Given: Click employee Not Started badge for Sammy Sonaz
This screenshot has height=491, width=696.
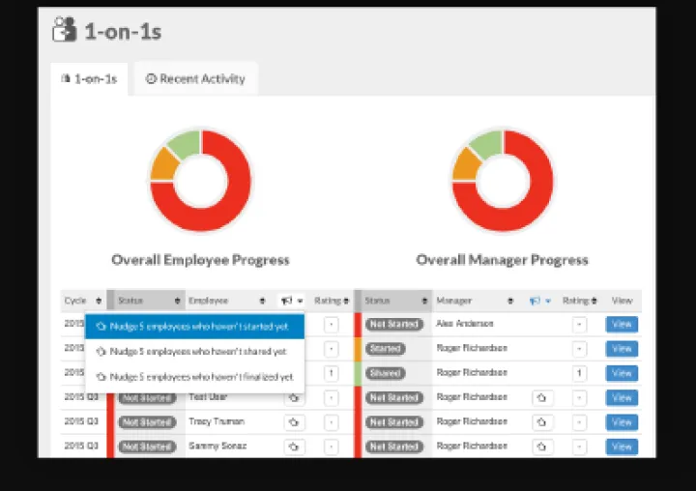Looking at the screenshot, I should click(x=147, y=447).
